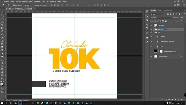Click the foreground color swatch

tap(1, 84)
